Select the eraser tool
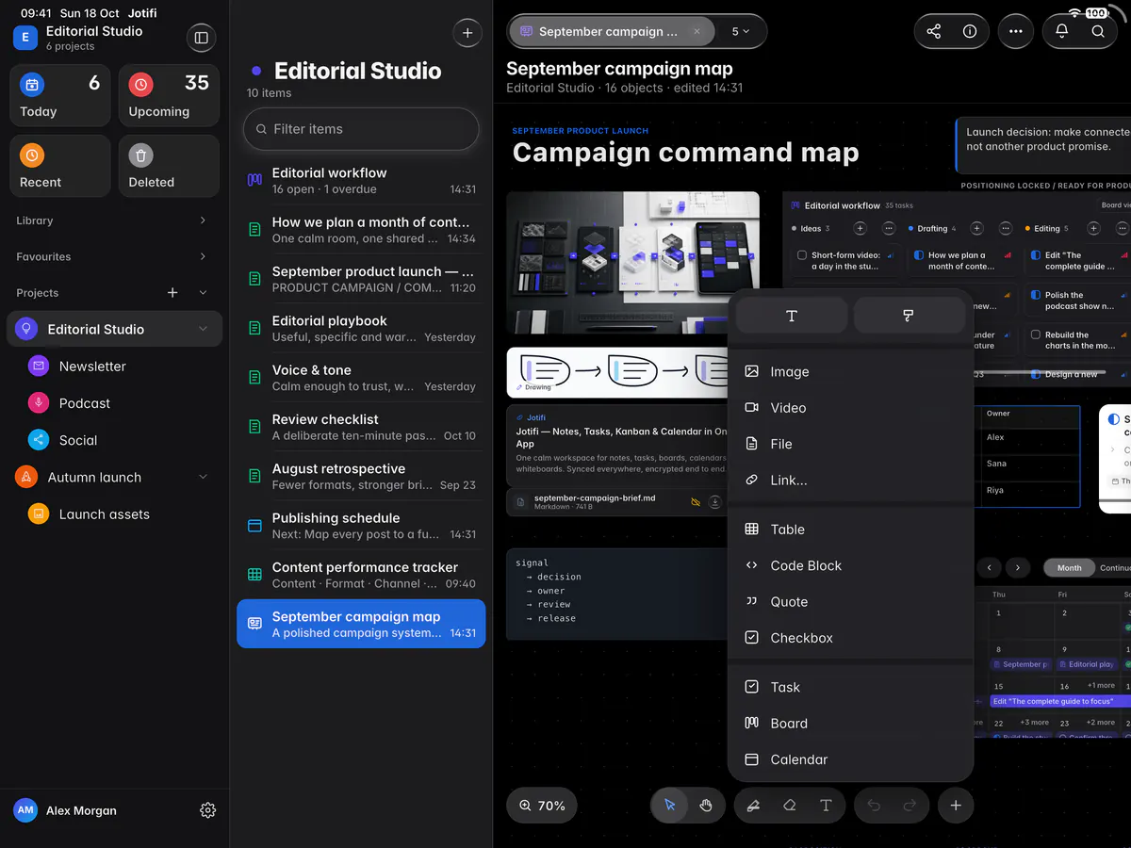 click(x=790, y=806)
